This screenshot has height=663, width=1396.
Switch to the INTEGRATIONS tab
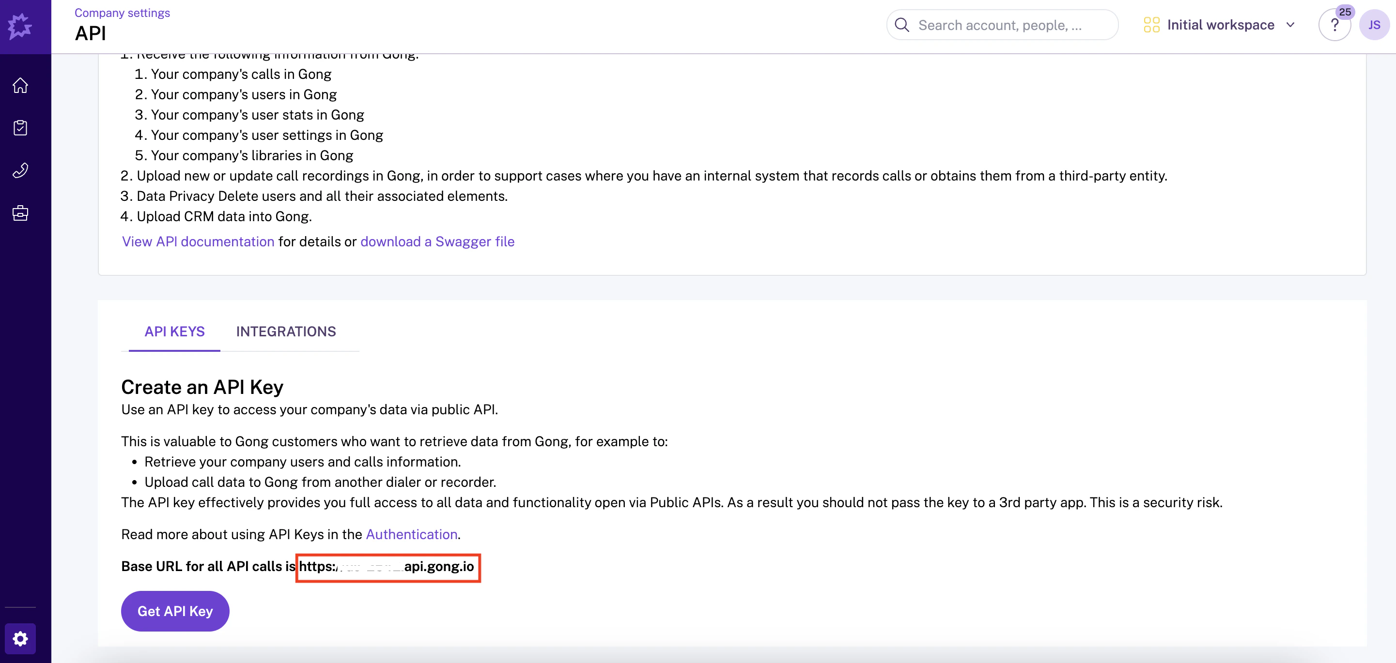coord(286,331)
